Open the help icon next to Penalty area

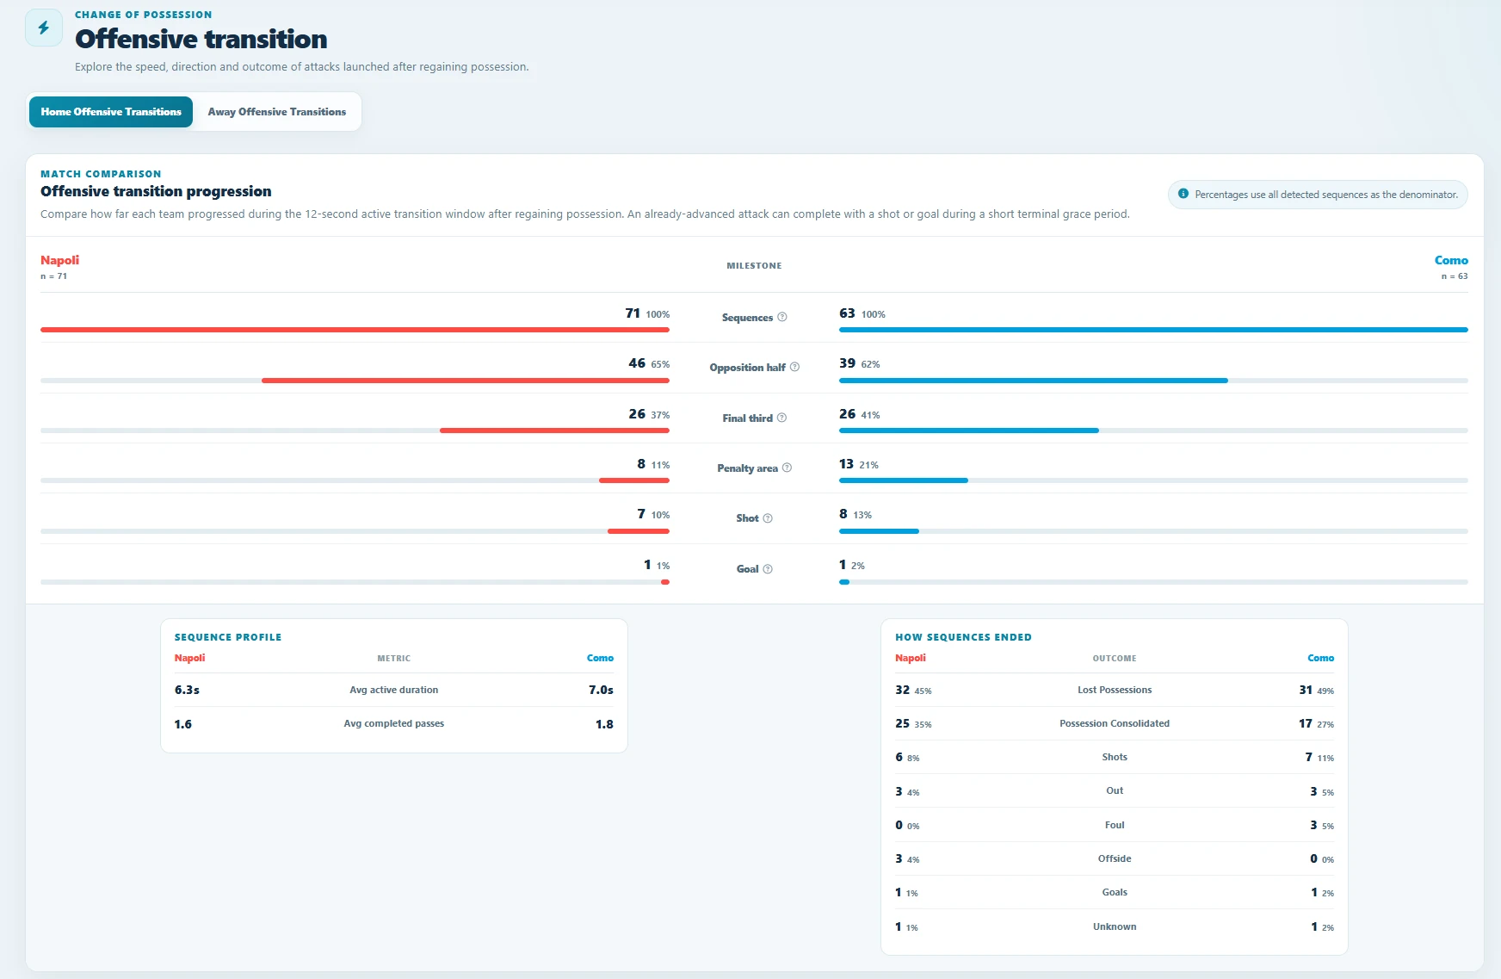coord(788,468)
